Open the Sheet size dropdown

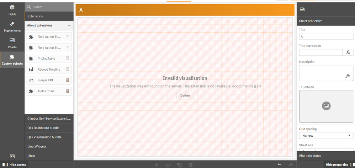tap(326, 150)
